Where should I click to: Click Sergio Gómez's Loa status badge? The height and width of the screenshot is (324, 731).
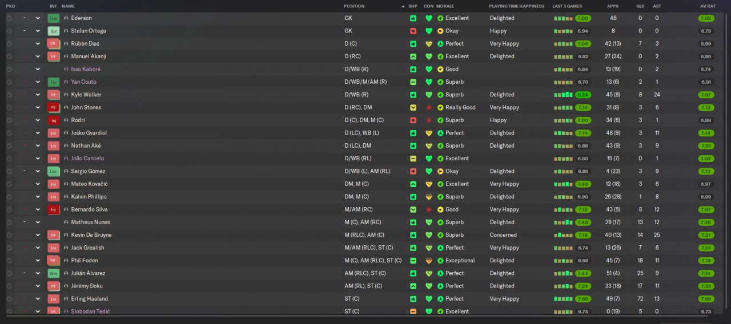click(x=54, y=171)
